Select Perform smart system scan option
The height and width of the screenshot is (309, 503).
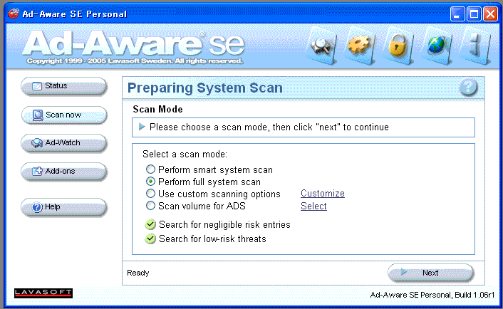coord(150,170)
